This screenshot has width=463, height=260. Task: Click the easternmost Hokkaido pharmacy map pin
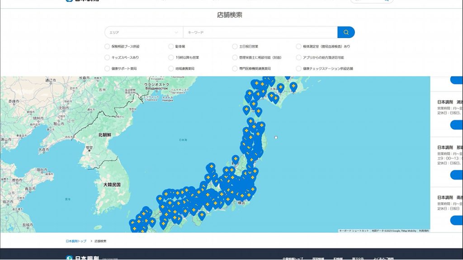pyautogui.click(x=293, y=86)
